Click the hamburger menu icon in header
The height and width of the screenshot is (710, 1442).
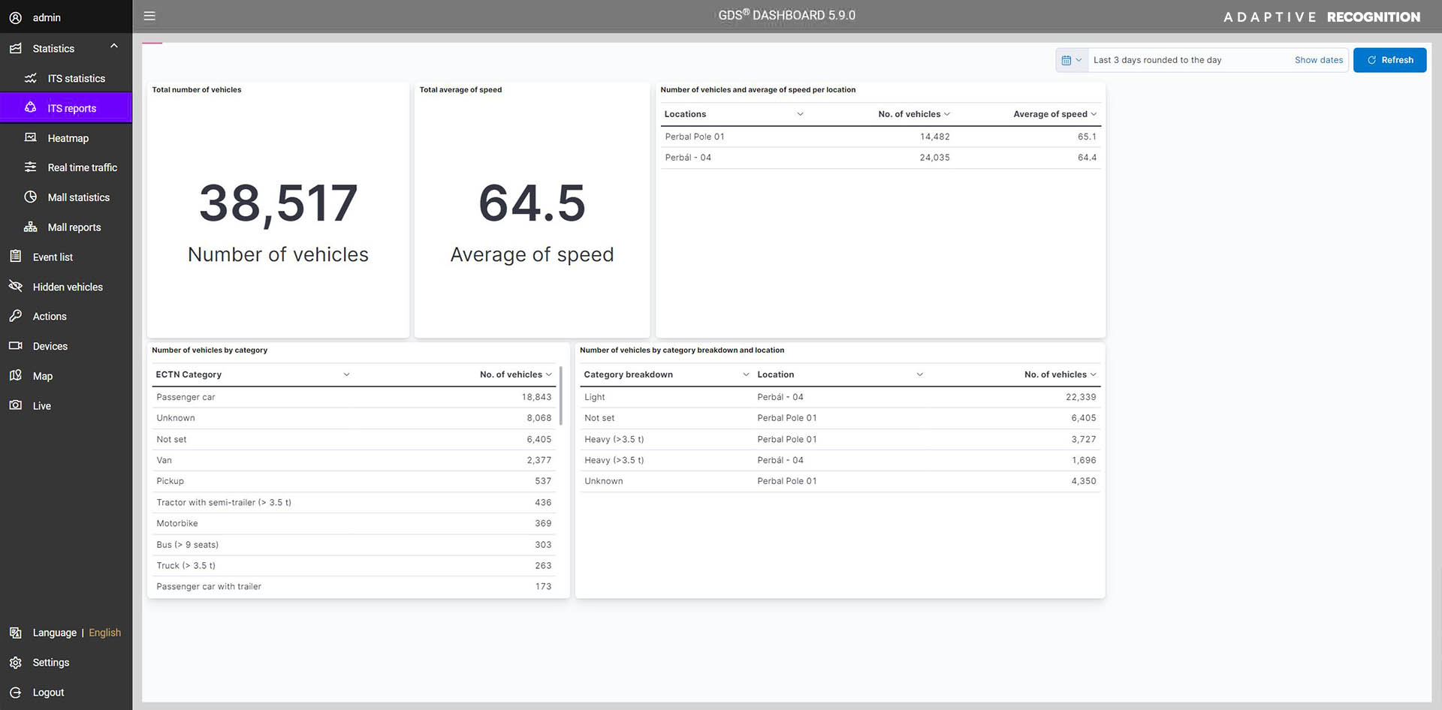click(x=149, y=16)
